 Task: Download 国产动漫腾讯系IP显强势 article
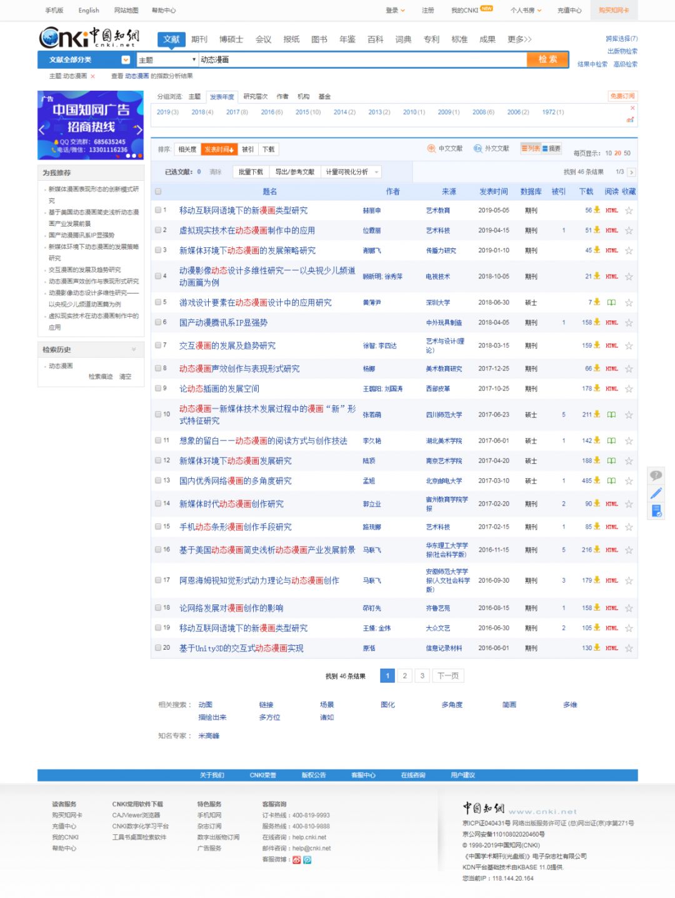tap(597, 322)
